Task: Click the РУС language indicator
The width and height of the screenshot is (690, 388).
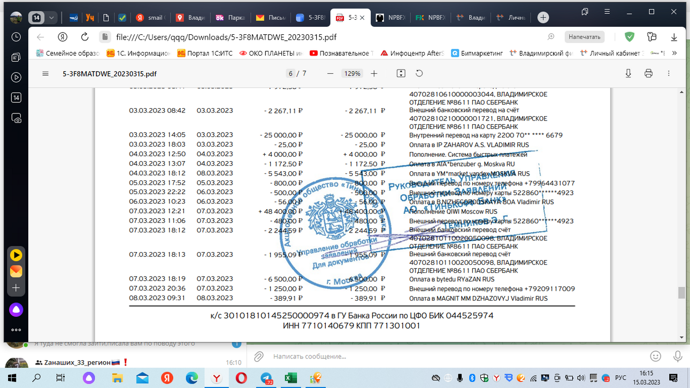Action: tap(620, 378)
